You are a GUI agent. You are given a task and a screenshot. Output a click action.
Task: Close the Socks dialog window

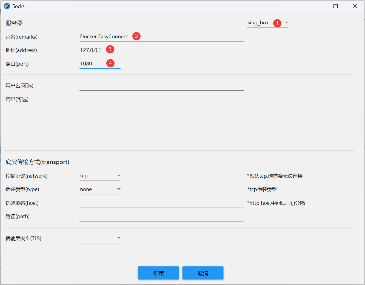355,6
